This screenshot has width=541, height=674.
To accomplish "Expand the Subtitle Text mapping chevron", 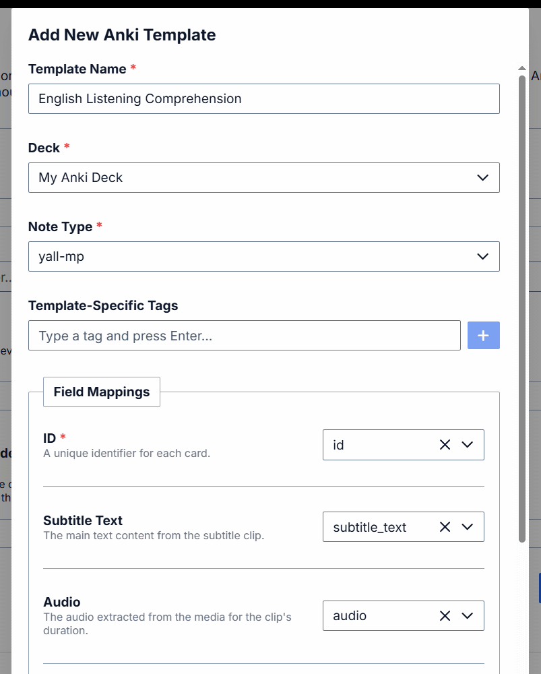I will [468, 527].
